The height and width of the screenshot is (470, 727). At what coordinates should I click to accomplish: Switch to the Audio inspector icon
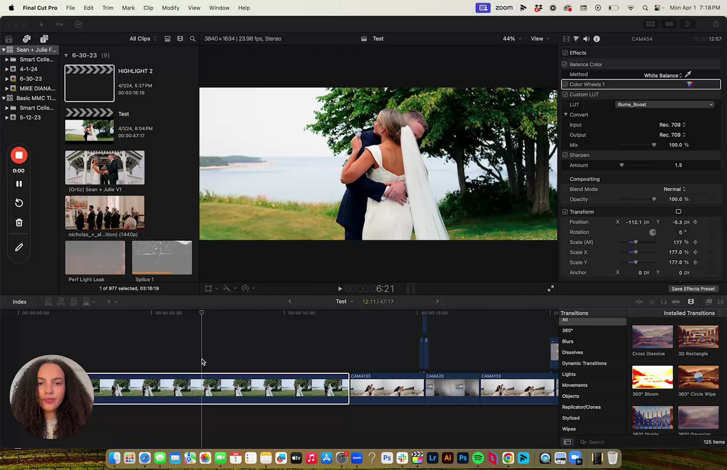[586, 39]
